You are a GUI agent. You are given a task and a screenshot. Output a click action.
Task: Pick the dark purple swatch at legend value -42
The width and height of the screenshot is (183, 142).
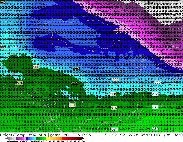click(17, 138)
